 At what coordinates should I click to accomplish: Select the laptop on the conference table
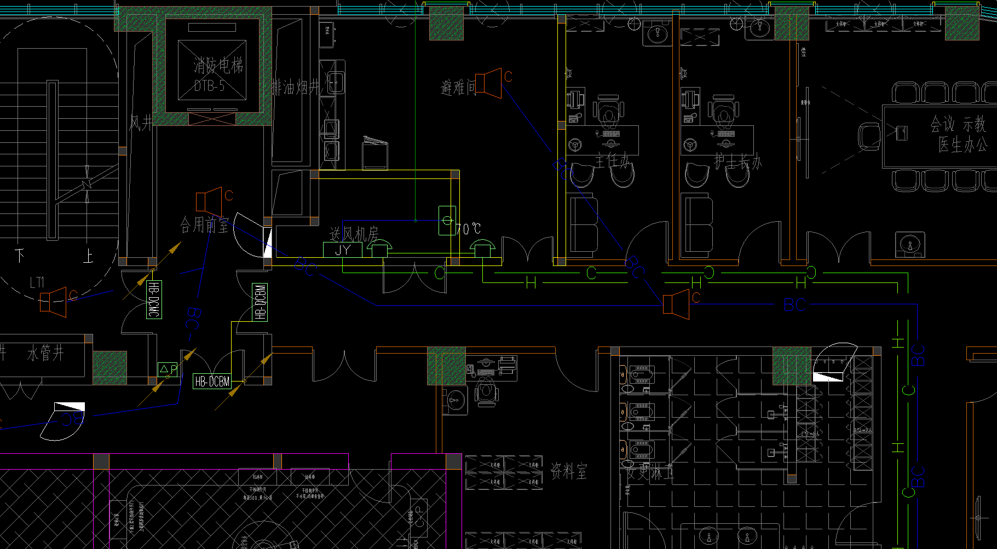pos(901,132)
